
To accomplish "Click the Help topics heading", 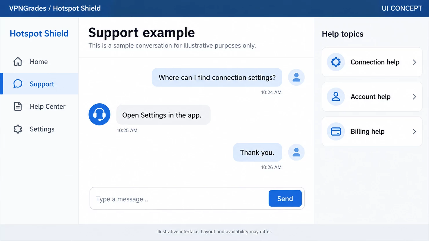I will (342, 34).
